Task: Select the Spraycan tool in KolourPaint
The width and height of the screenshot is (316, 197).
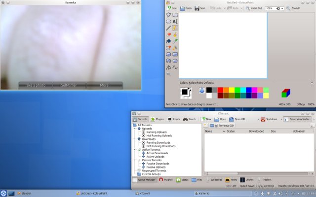Action: point(175,48)
